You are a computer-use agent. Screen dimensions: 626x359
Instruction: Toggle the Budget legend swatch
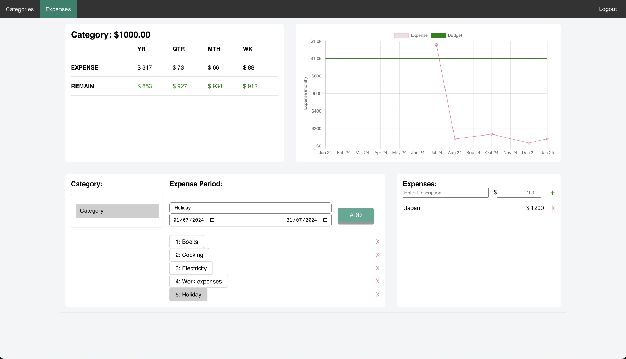click(x=439, y=35)
